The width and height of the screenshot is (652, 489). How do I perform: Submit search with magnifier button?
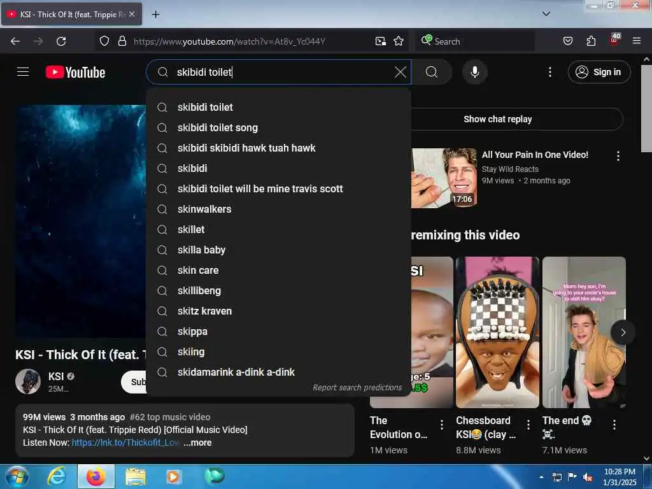point(432,72)
